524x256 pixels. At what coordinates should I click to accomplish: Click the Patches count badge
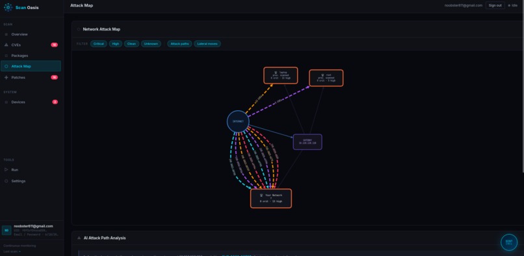(54, 77)
